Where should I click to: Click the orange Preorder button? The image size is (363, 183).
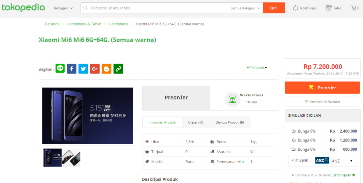click(x=322, y=88)
